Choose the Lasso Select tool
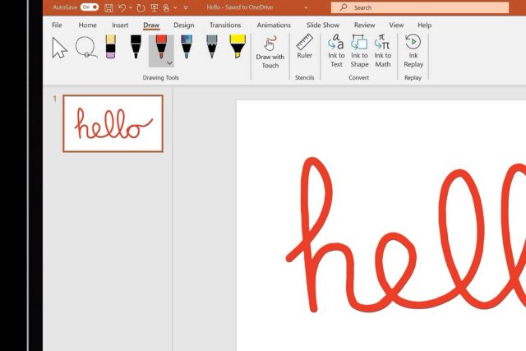526x351 pixels. [85, 48]
